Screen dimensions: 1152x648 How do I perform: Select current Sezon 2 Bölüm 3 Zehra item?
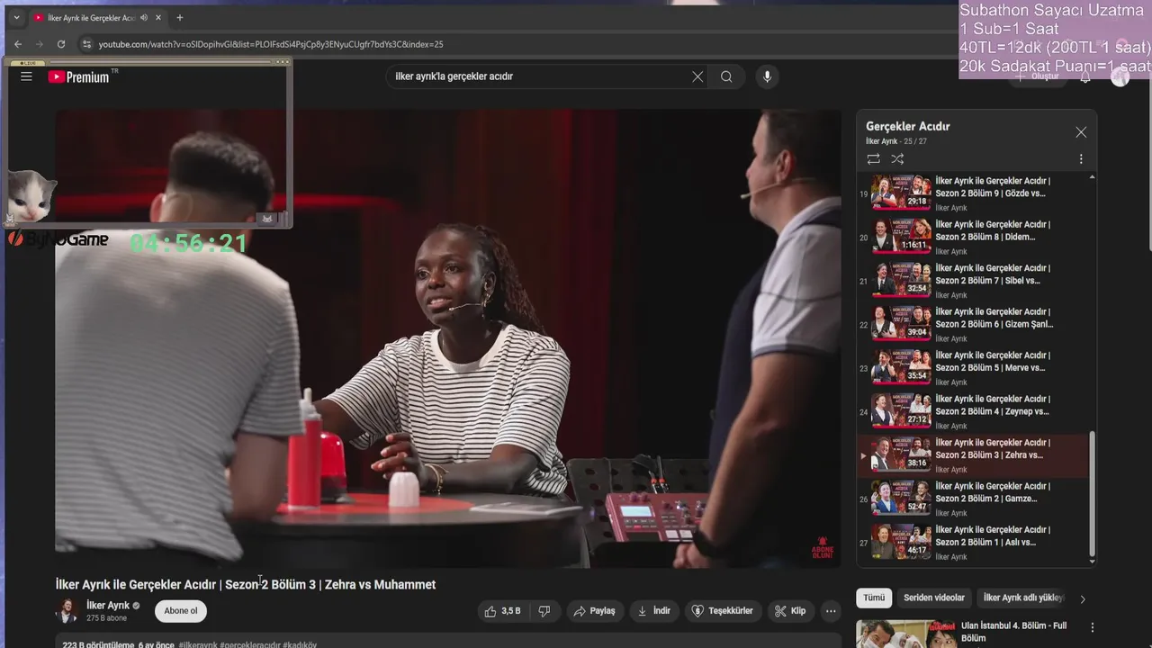click(x=974, y=455)
